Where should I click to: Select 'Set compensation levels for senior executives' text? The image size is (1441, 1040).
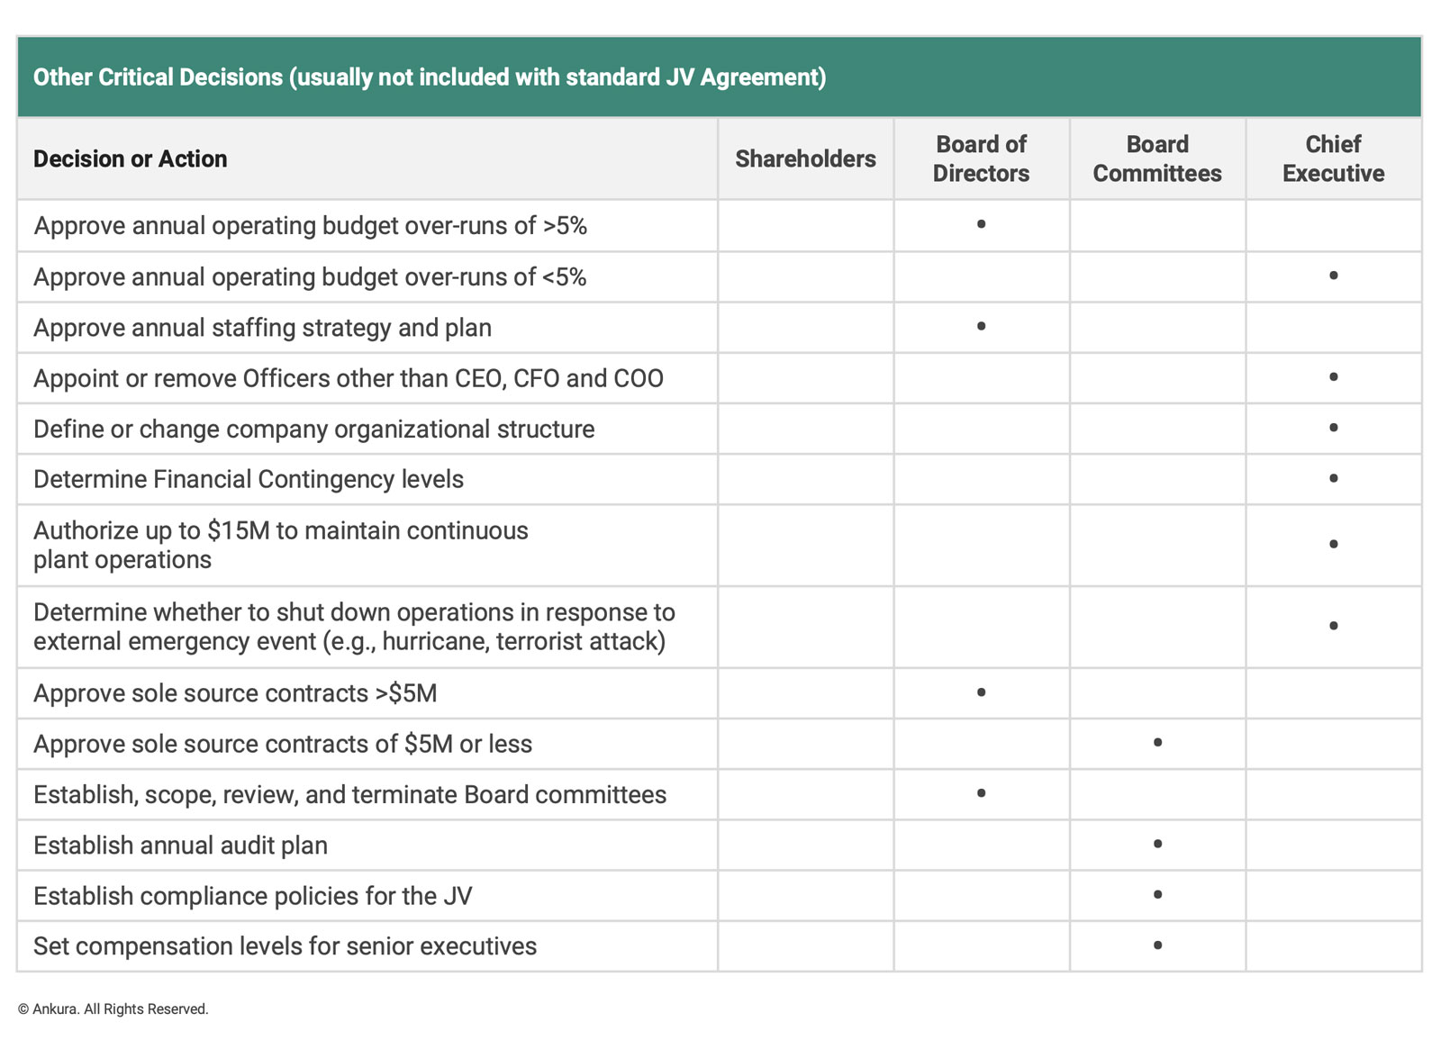(285, 946)
